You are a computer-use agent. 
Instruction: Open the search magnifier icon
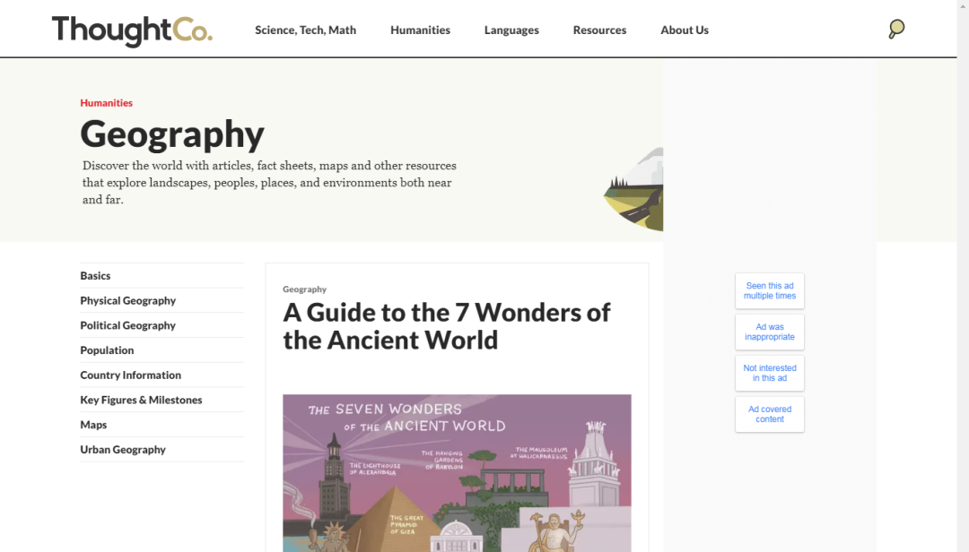click(896, 29)
